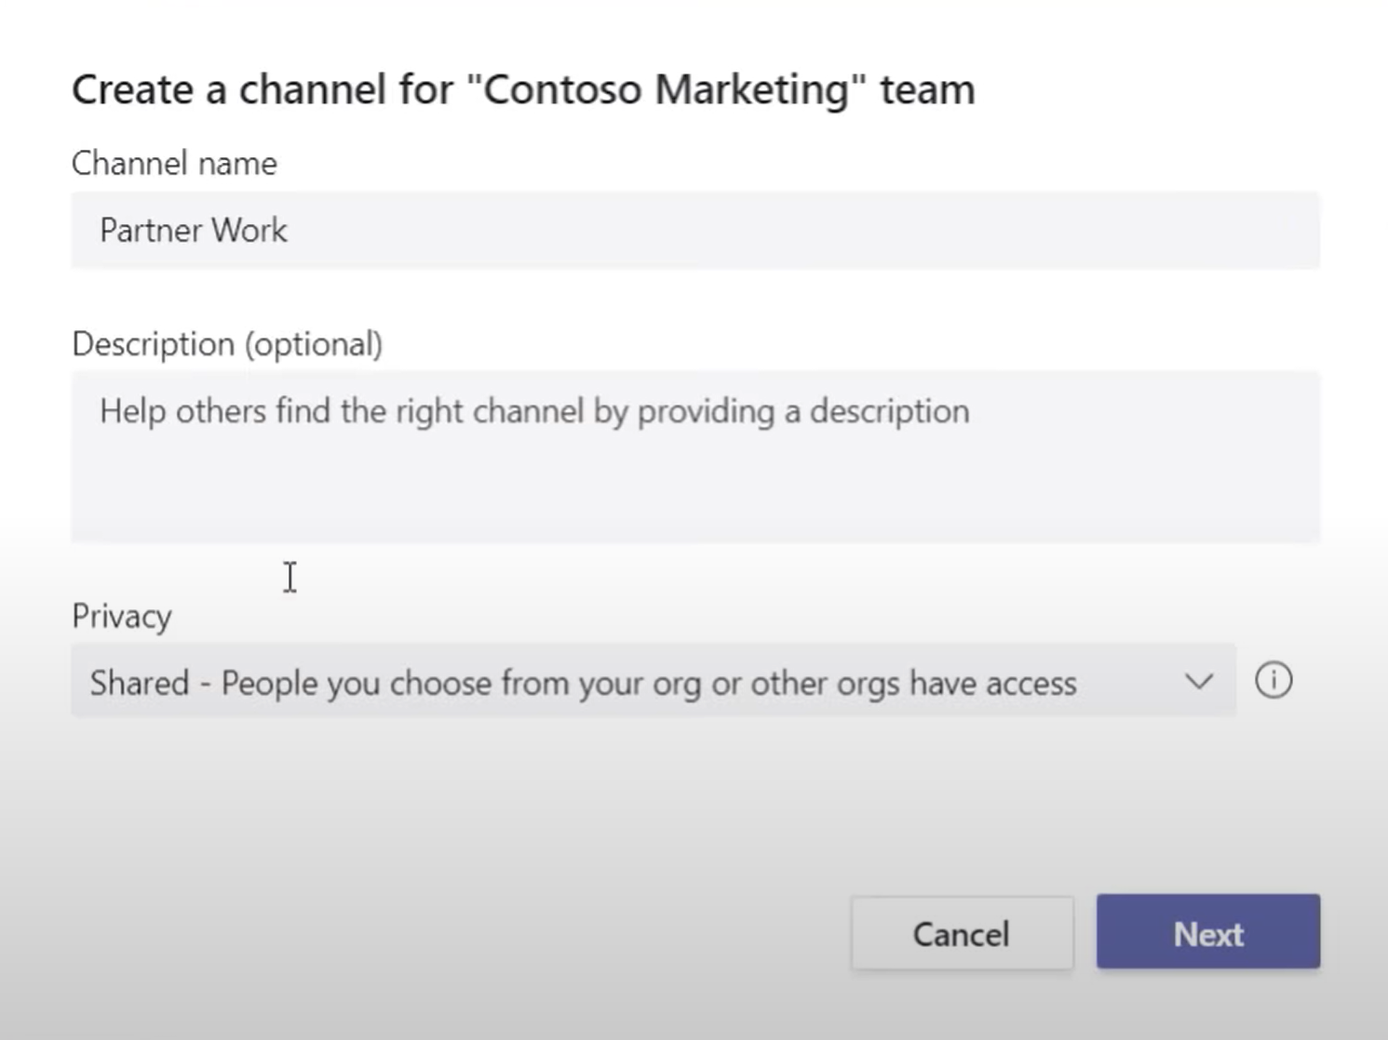
Task: Select the 'Partner Work' channel name text
Action: coord(192,230)
